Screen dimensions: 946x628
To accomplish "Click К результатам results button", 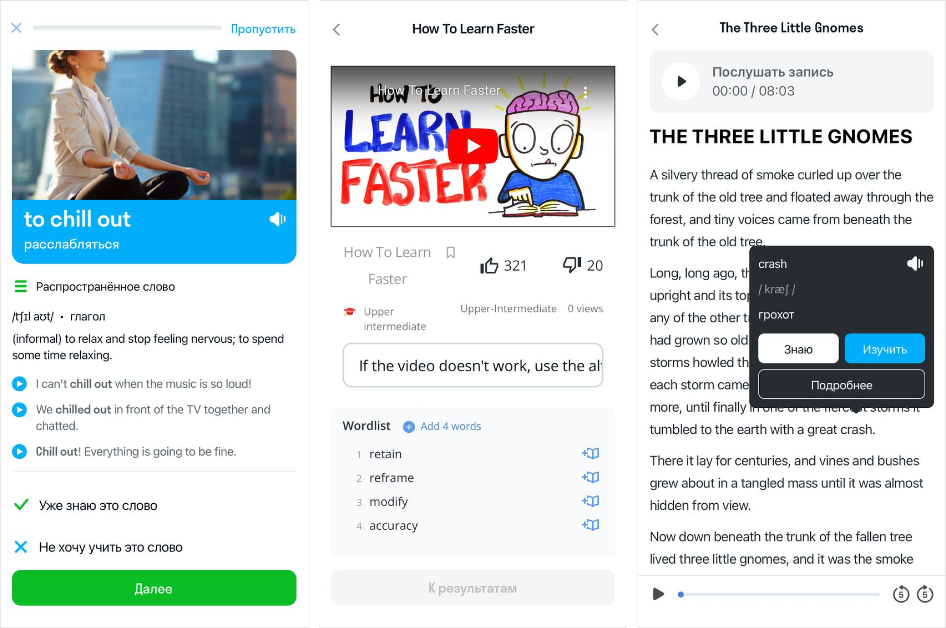I will [473, 588].
